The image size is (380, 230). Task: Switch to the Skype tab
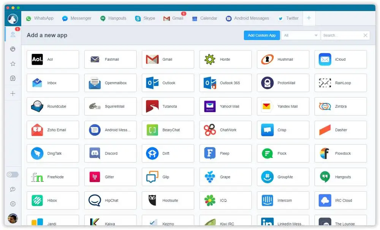[x=145, y=18]
